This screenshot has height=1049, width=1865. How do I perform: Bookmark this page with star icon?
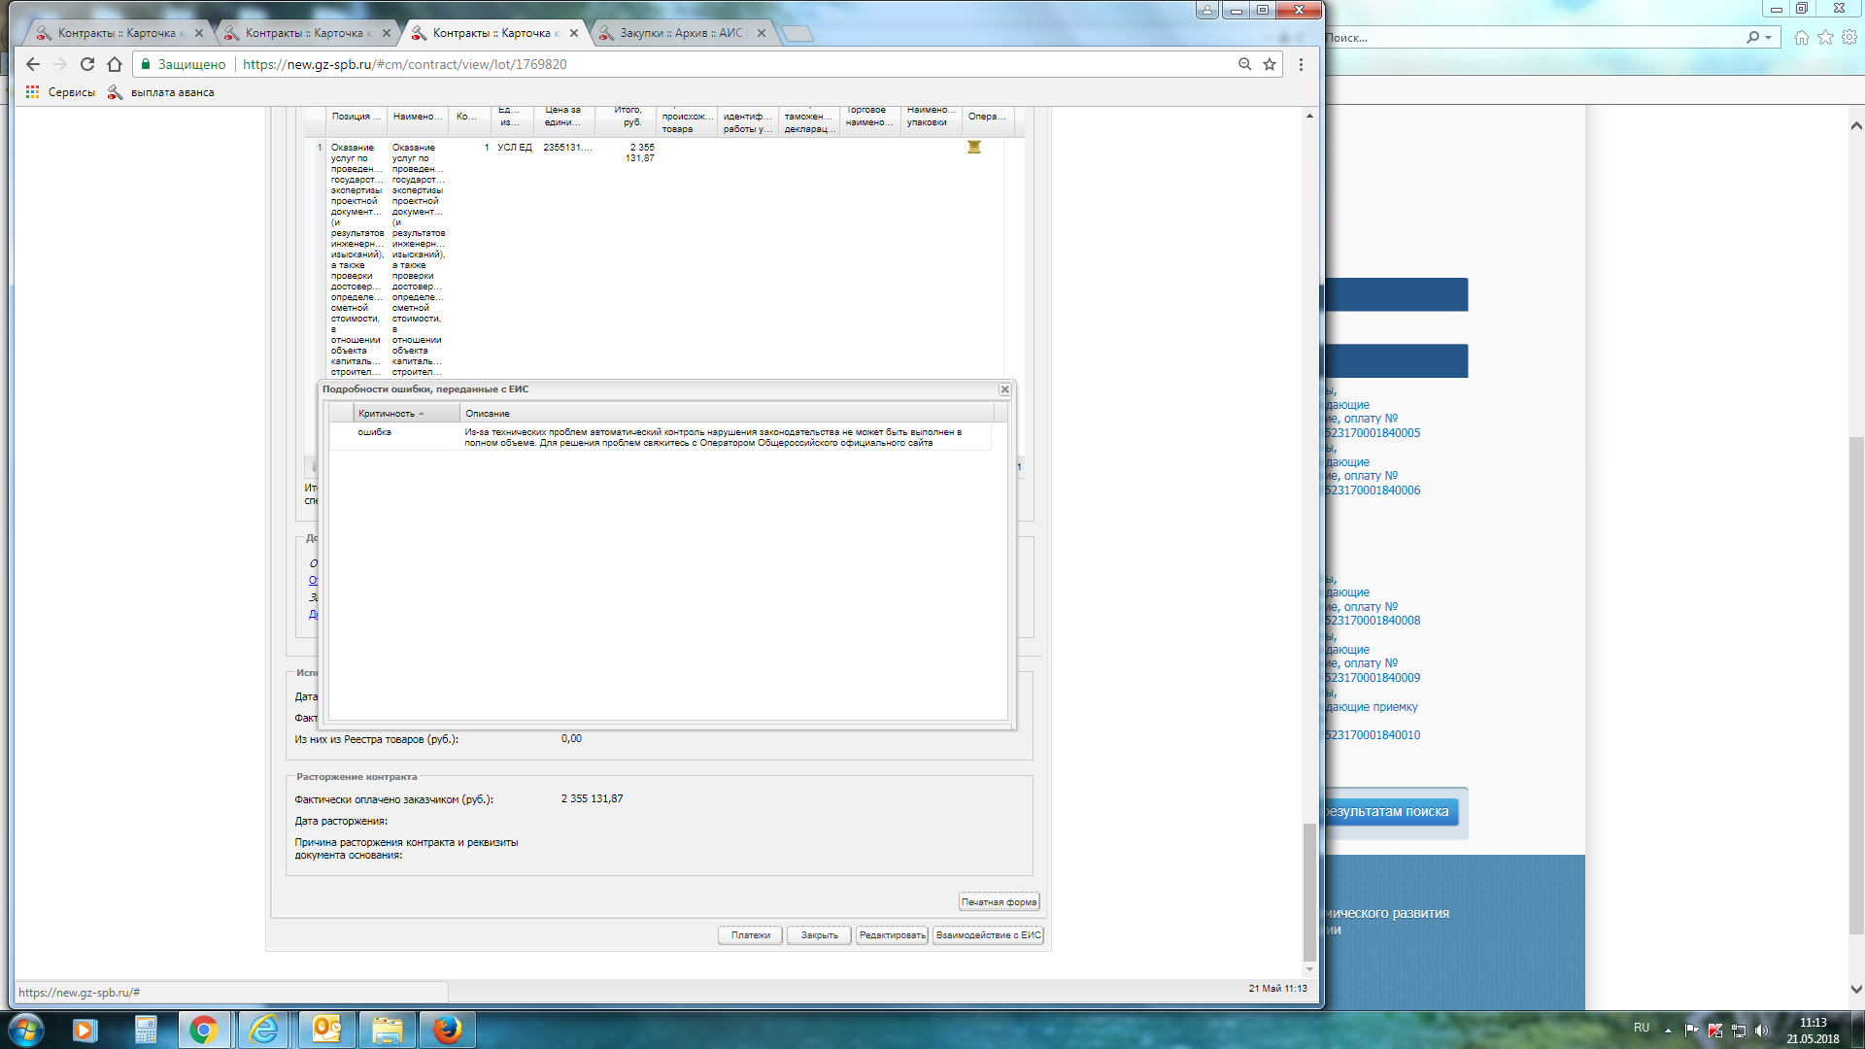click(1269, 64)
